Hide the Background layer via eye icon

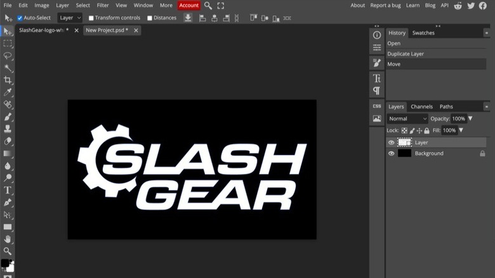(x=391, y=154)
